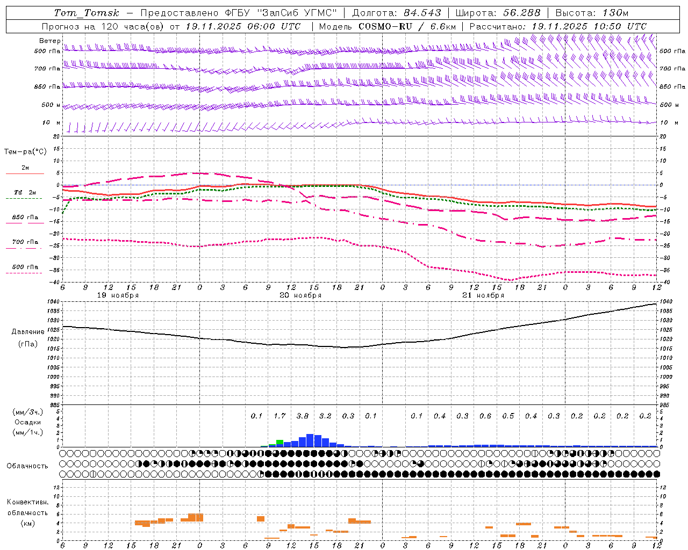
Task: Click the 'Ветер' wind panel label
Action: (50, 41)
